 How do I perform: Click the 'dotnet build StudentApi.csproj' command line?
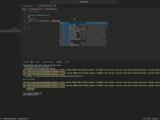[49, 65]
